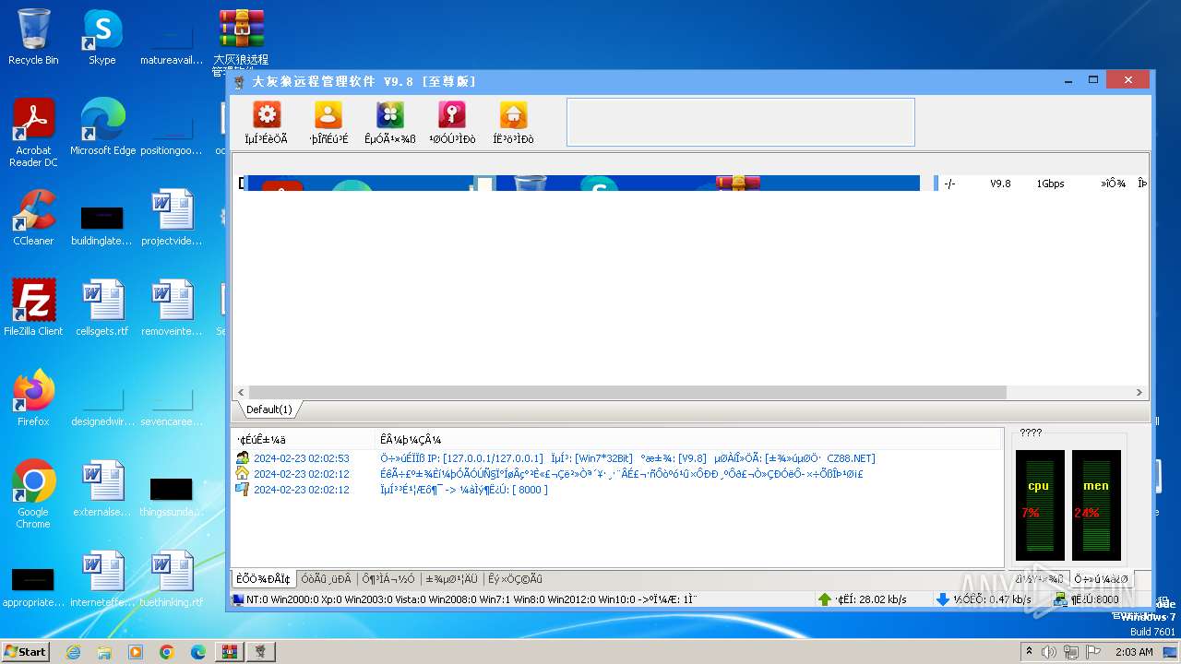
Task: Open CCleaner desktop shortcut
Action: pyautogui.click(x=33, y=218)
